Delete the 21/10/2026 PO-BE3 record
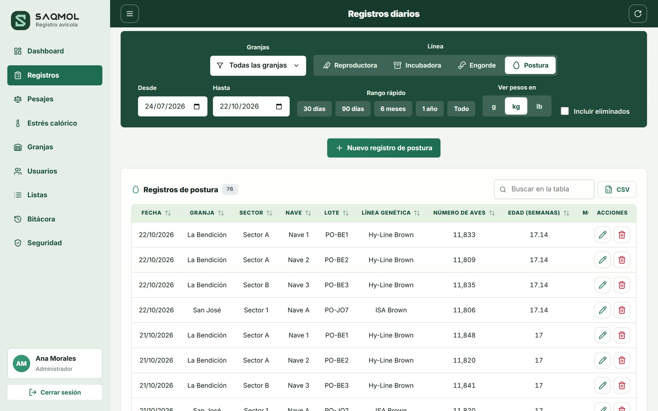The height and width of the screenshot is (411, 658). [622, 385]
